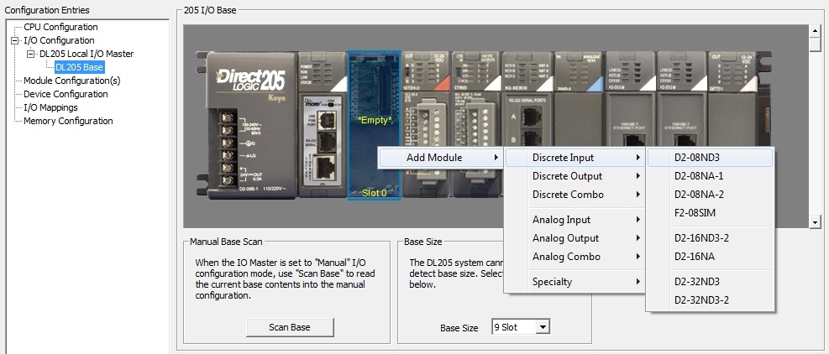The width and height of the screenshot is (829, 354).
Task: Click the empty Slot 0 module
Action: (x=374, y=125)
